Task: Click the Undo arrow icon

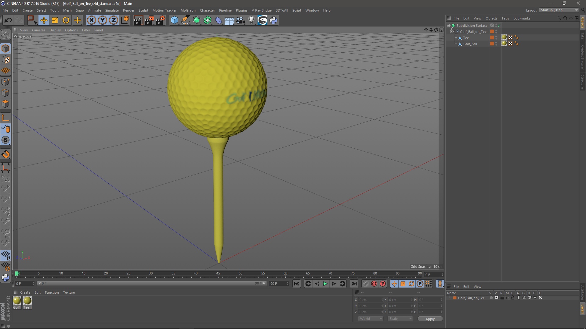Action: [8, 20]
